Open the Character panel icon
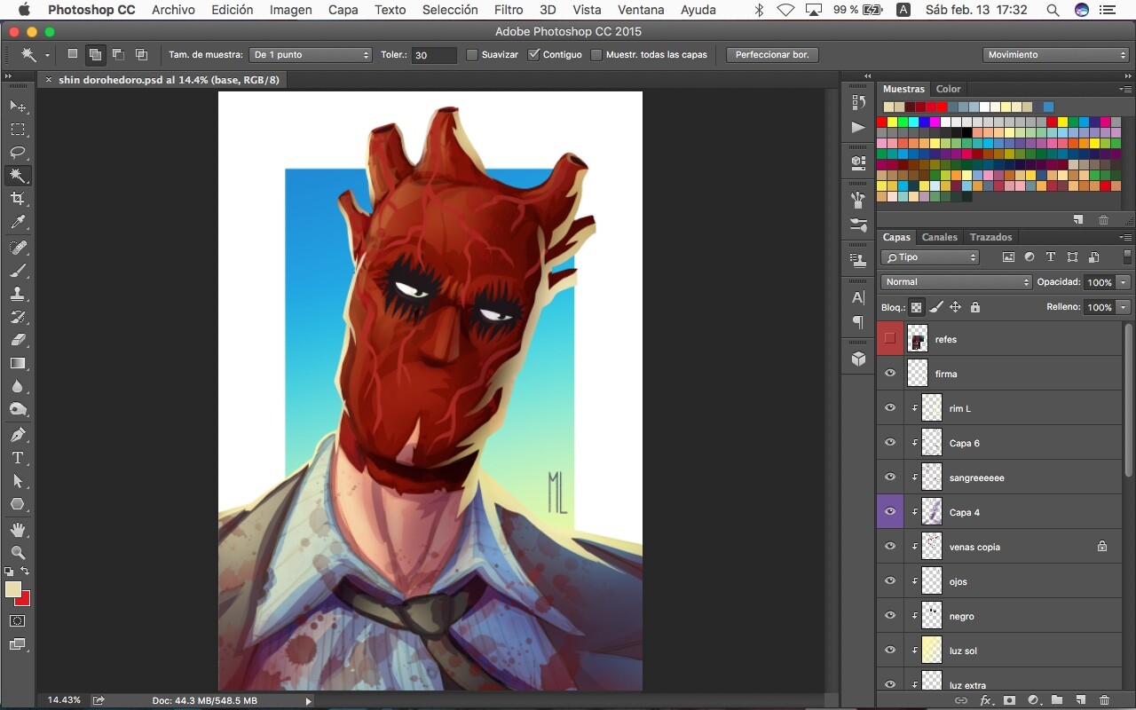This screenshot has height=710, width=1136. click(858, 297)
